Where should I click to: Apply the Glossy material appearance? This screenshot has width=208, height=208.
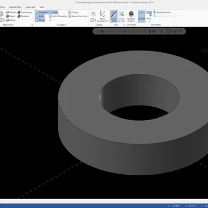11,20
